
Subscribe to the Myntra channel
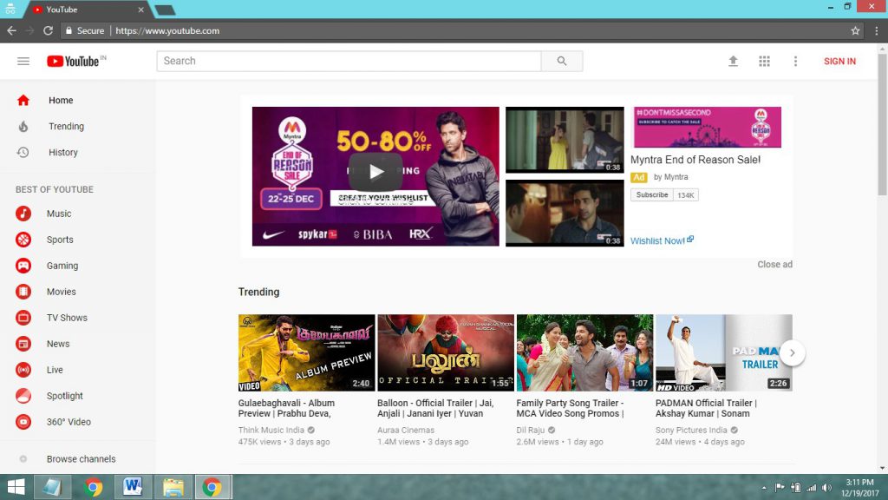coord(652,195)
